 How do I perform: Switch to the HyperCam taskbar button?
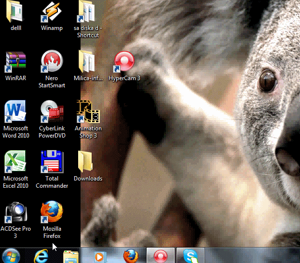pos(161,256)
